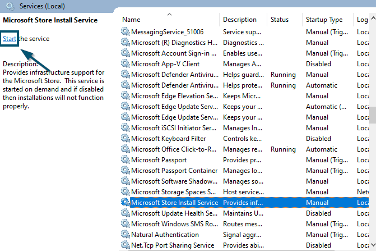Click the gear icon for Microsoft Storage Spaces S...
Viewport: 376px width, 251px height.
click(125, 192)
